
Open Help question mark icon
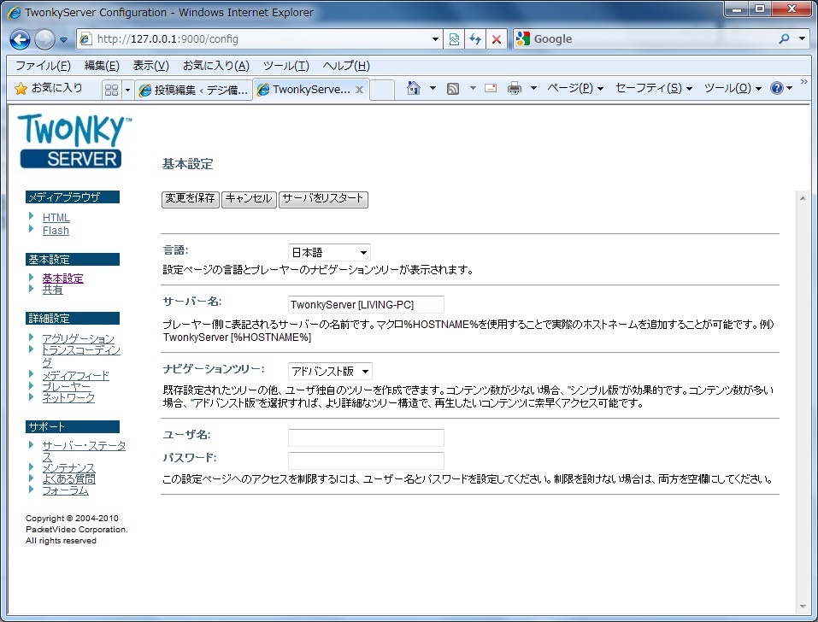[777, 88]
